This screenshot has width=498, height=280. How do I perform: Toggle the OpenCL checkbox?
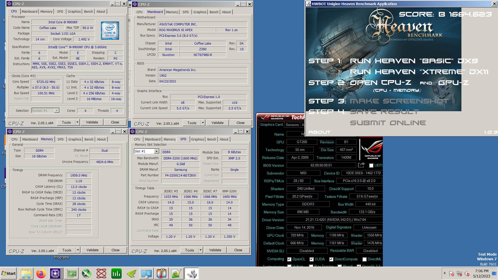289,259
